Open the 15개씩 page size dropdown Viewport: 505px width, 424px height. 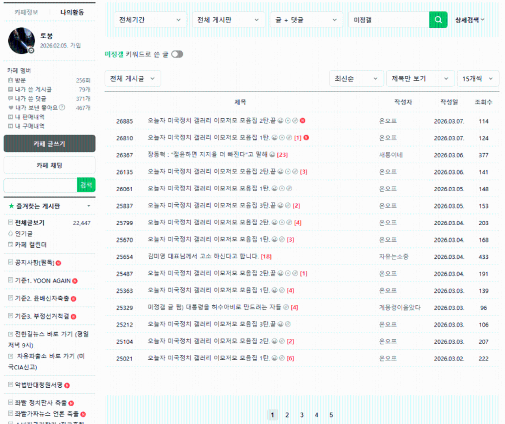click(x=477, y=78)
